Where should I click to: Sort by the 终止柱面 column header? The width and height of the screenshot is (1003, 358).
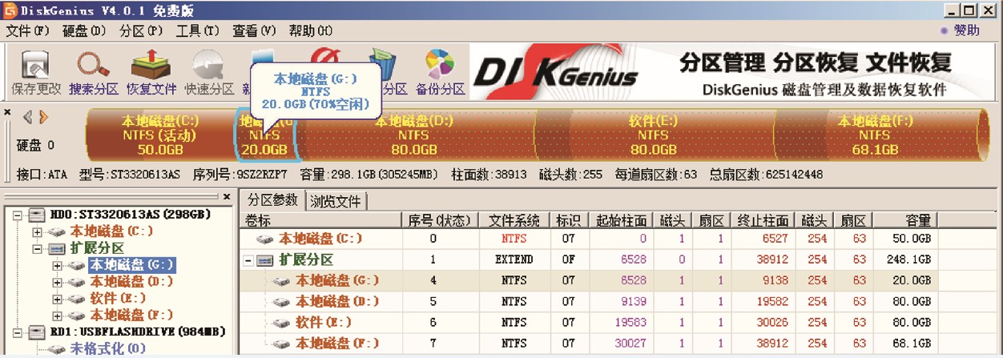pyautogui.click(x=763, y=220)
